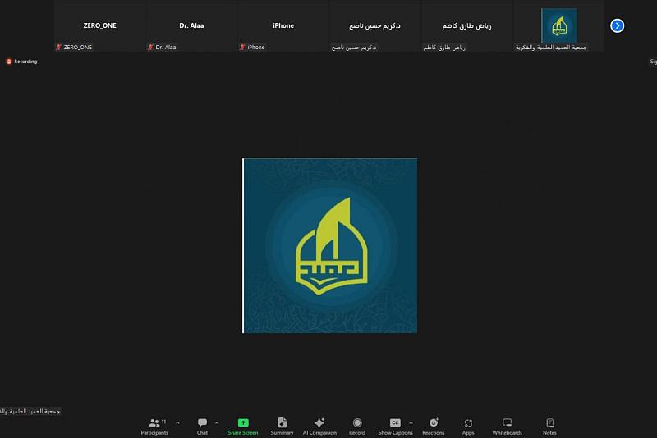Screen dimensions: 657x438
Task: Expand the Participants options arrow
Action: (177, 423)
